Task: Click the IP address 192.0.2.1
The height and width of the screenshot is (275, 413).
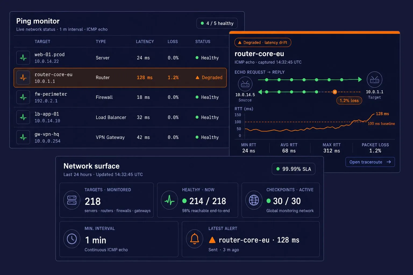Action: [x=46, y=101]
